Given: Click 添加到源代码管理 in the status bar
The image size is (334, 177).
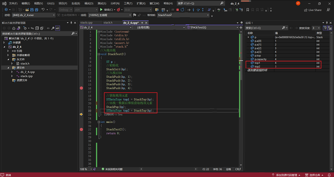Looking at the screenshot, I should [286, 175].
